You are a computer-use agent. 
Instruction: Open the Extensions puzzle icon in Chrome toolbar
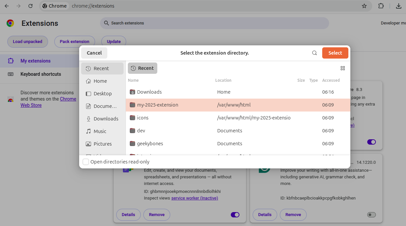pos(381,6)
